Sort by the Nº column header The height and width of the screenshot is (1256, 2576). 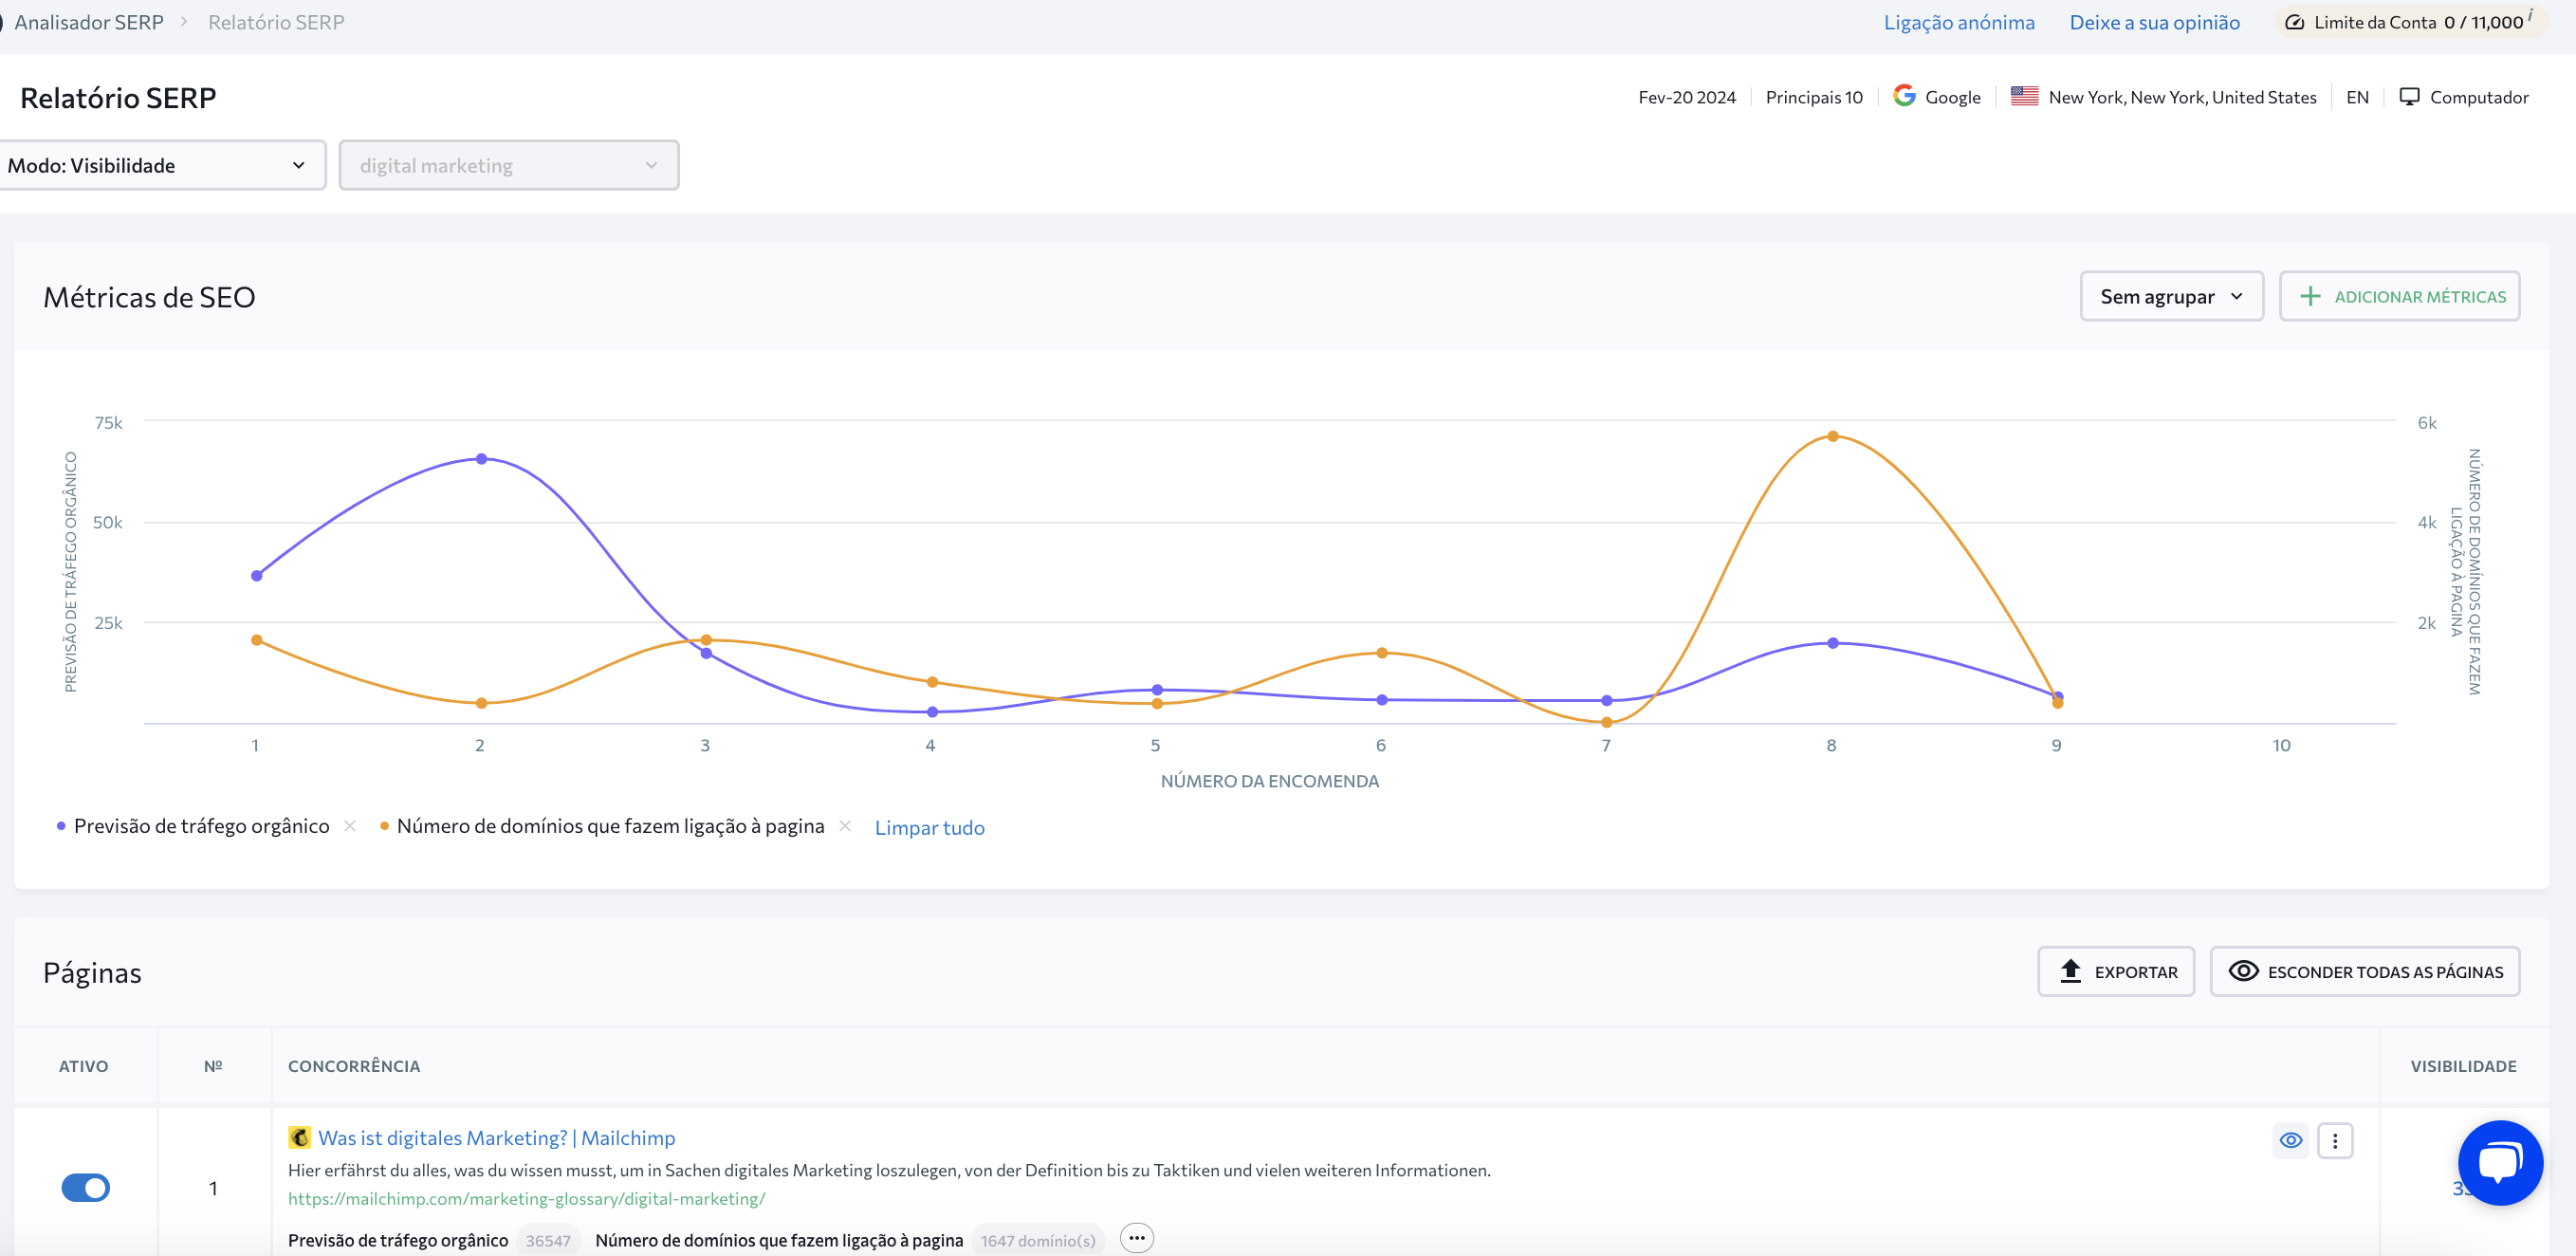point(213,1066)
